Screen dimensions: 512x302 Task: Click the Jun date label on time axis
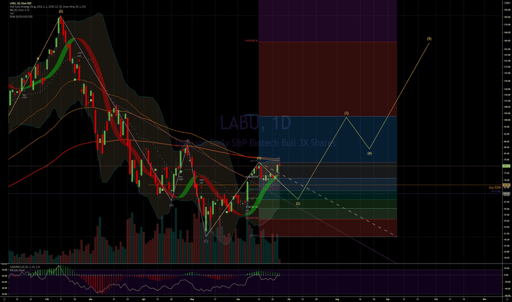tap(238, 299)
